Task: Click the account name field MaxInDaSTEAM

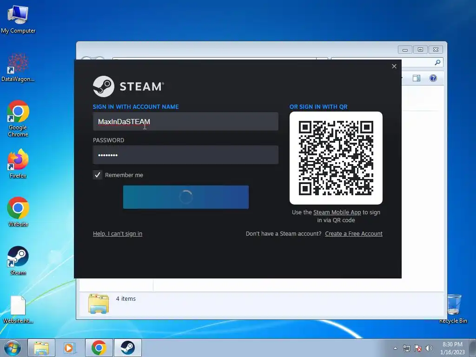Action: 185,121
